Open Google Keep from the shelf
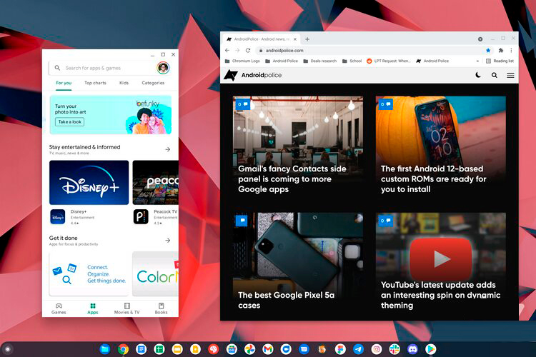This screenshot has width=536, height=357. point(196,349)
